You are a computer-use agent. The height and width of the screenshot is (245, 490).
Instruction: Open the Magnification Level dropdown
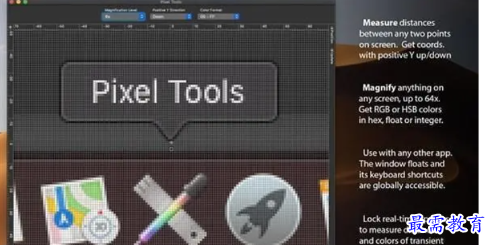click(x=123, y=17)
